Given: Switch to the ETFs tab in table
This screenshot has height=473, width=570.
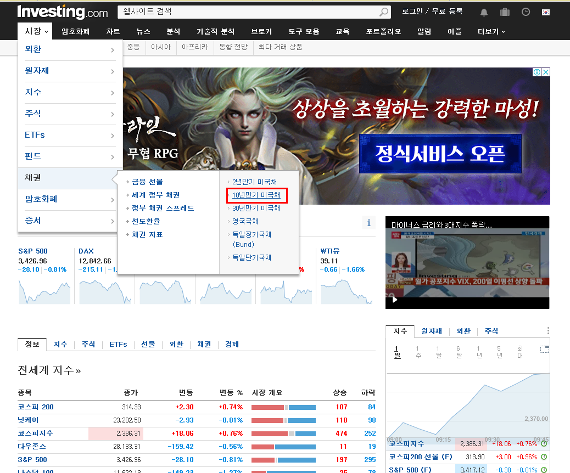Looking at the screenshot, I should [x=118, y=345].
